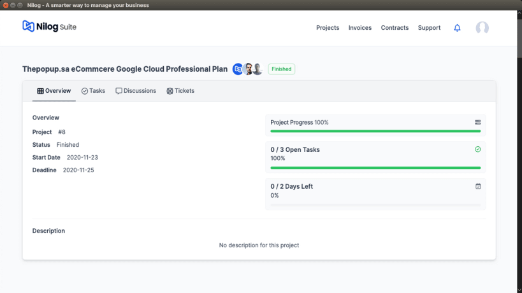The image size is (522, 293).
Task: Open the Discussions tab
Action: pyautogui.click(x=136, y=91)
